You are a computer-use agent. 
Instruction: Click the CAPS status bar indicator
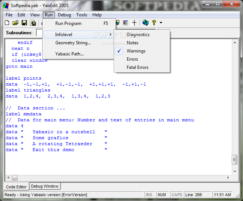coord(177,195)
